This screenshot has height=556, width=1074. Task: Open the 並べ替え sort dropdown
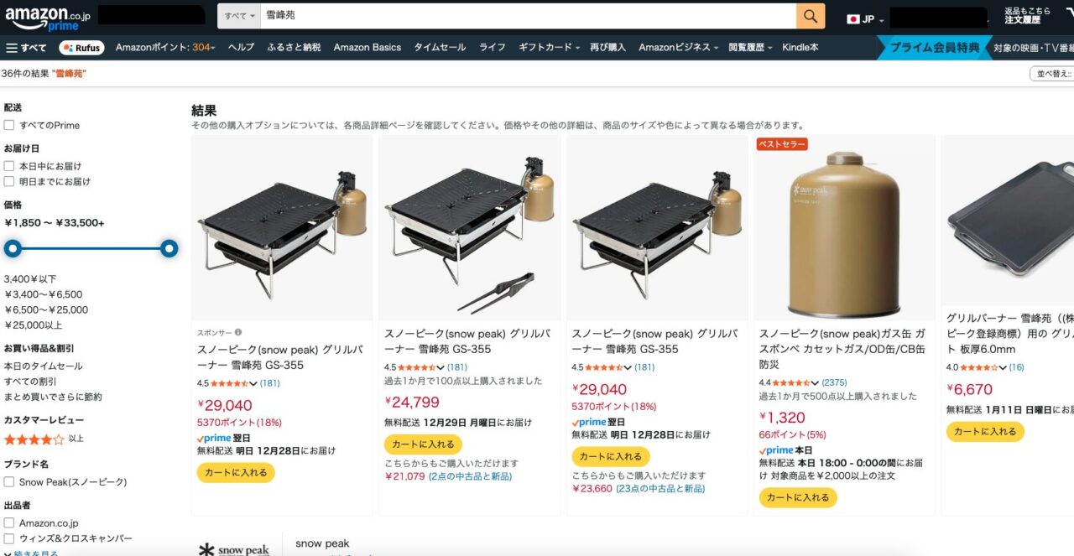click(1053, 74)
